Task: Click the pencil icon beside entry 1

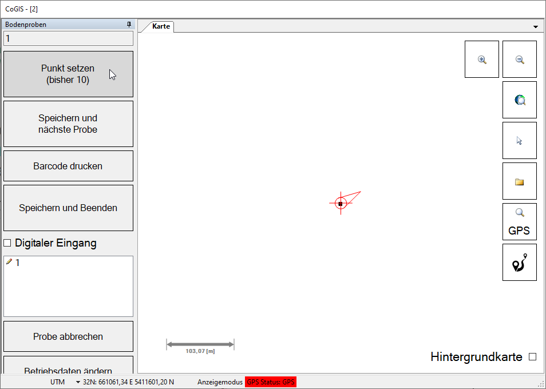Action: tap(9, 261)
